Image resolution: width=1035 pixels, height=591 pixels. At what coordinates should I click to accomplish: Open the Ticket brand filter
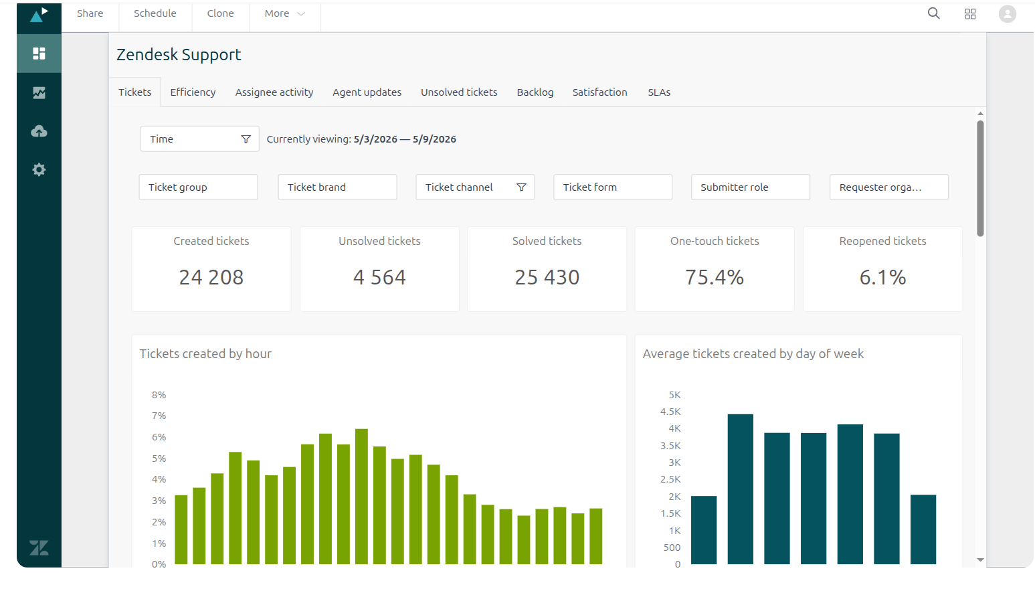point(337,187)
